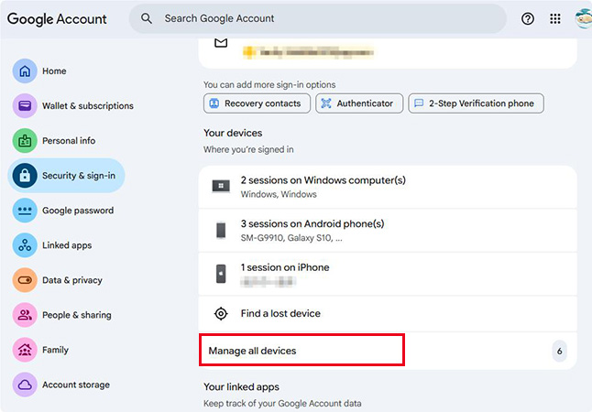Click the Recovery contacts chip icon
592x412 pixels.
pos(214,103)
